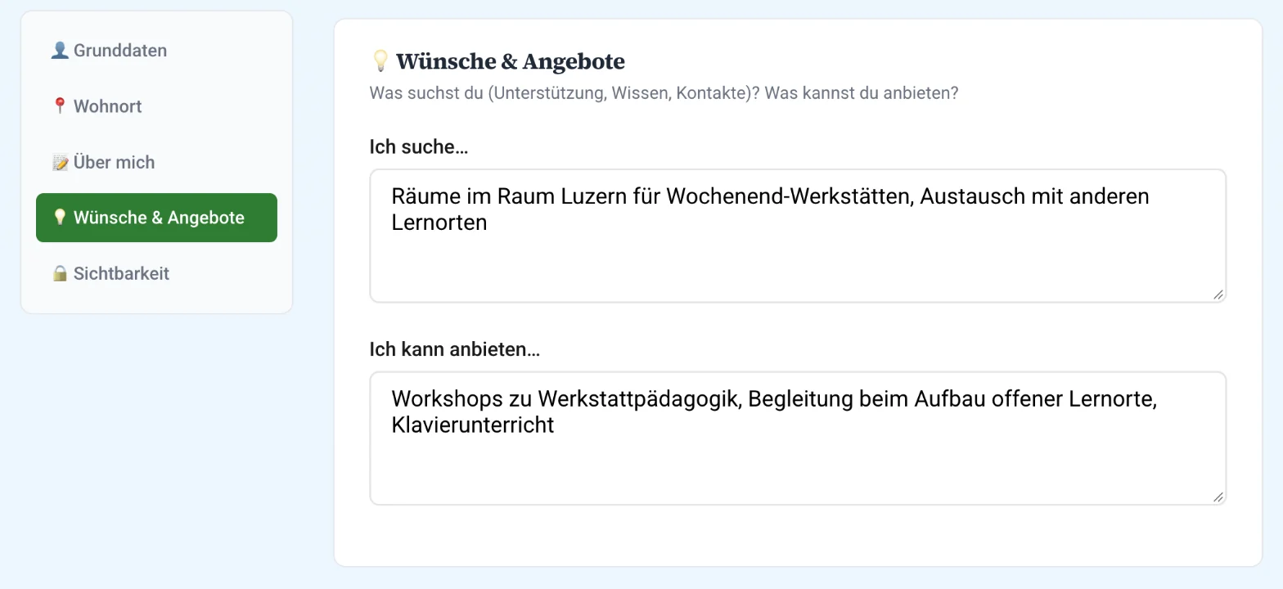Click the light bulb icon in the heading

point(380,61)
